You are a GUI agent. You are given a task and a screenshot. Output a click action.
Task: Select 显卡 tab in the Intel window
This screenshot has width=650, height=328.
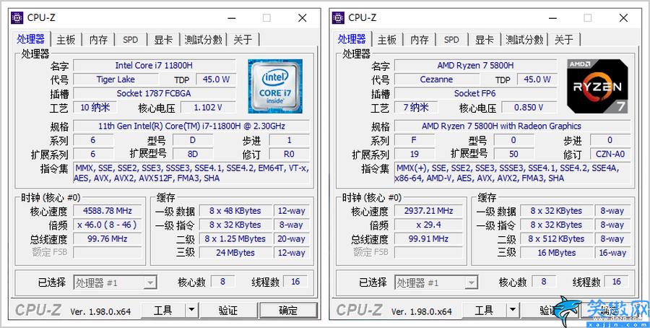[x=163, y=40]
